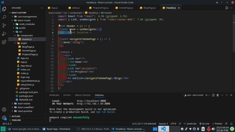Viewport: 235px width, 132px height.
Task: Open README.md in the explorer tree
Action: [x=27, y=100]
